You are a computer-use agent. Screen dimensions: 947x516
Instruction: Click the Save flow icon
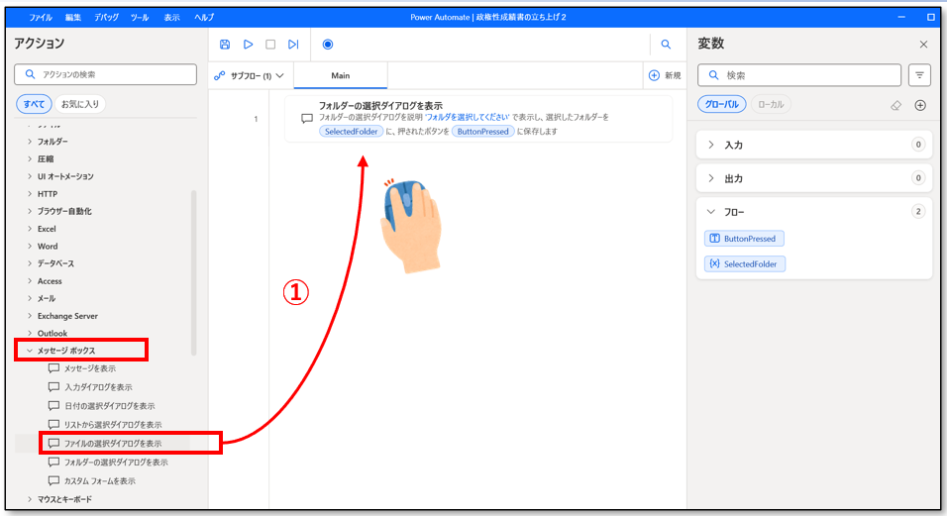pyautogui.click(x=225, y=45)
